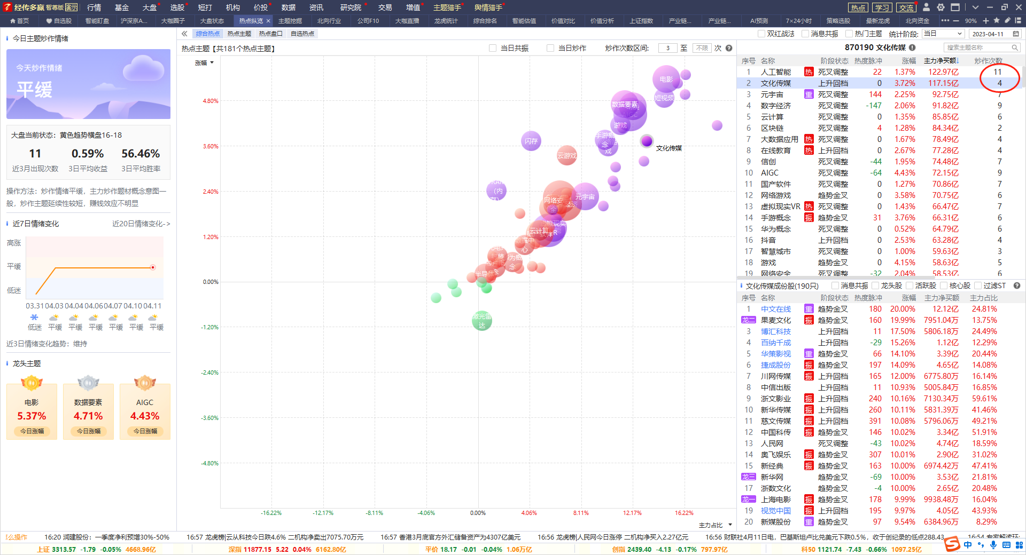Check 核心股 filter checkbox
Viewport: 1026px width, 555px height.
point(944,286)
